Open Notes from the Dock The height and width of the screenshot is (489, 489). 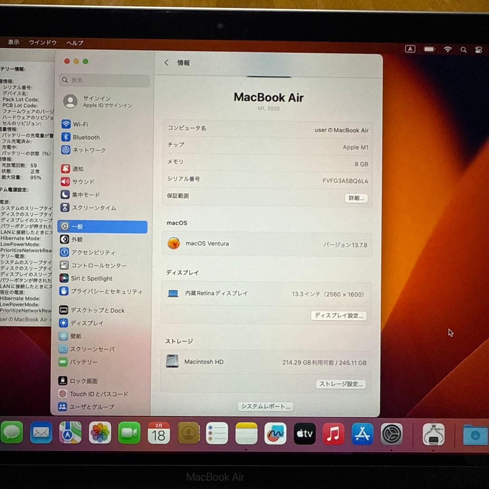246,433
